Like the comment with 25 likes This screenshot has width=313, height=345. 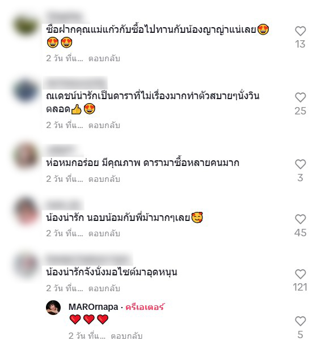pos(300,97)
